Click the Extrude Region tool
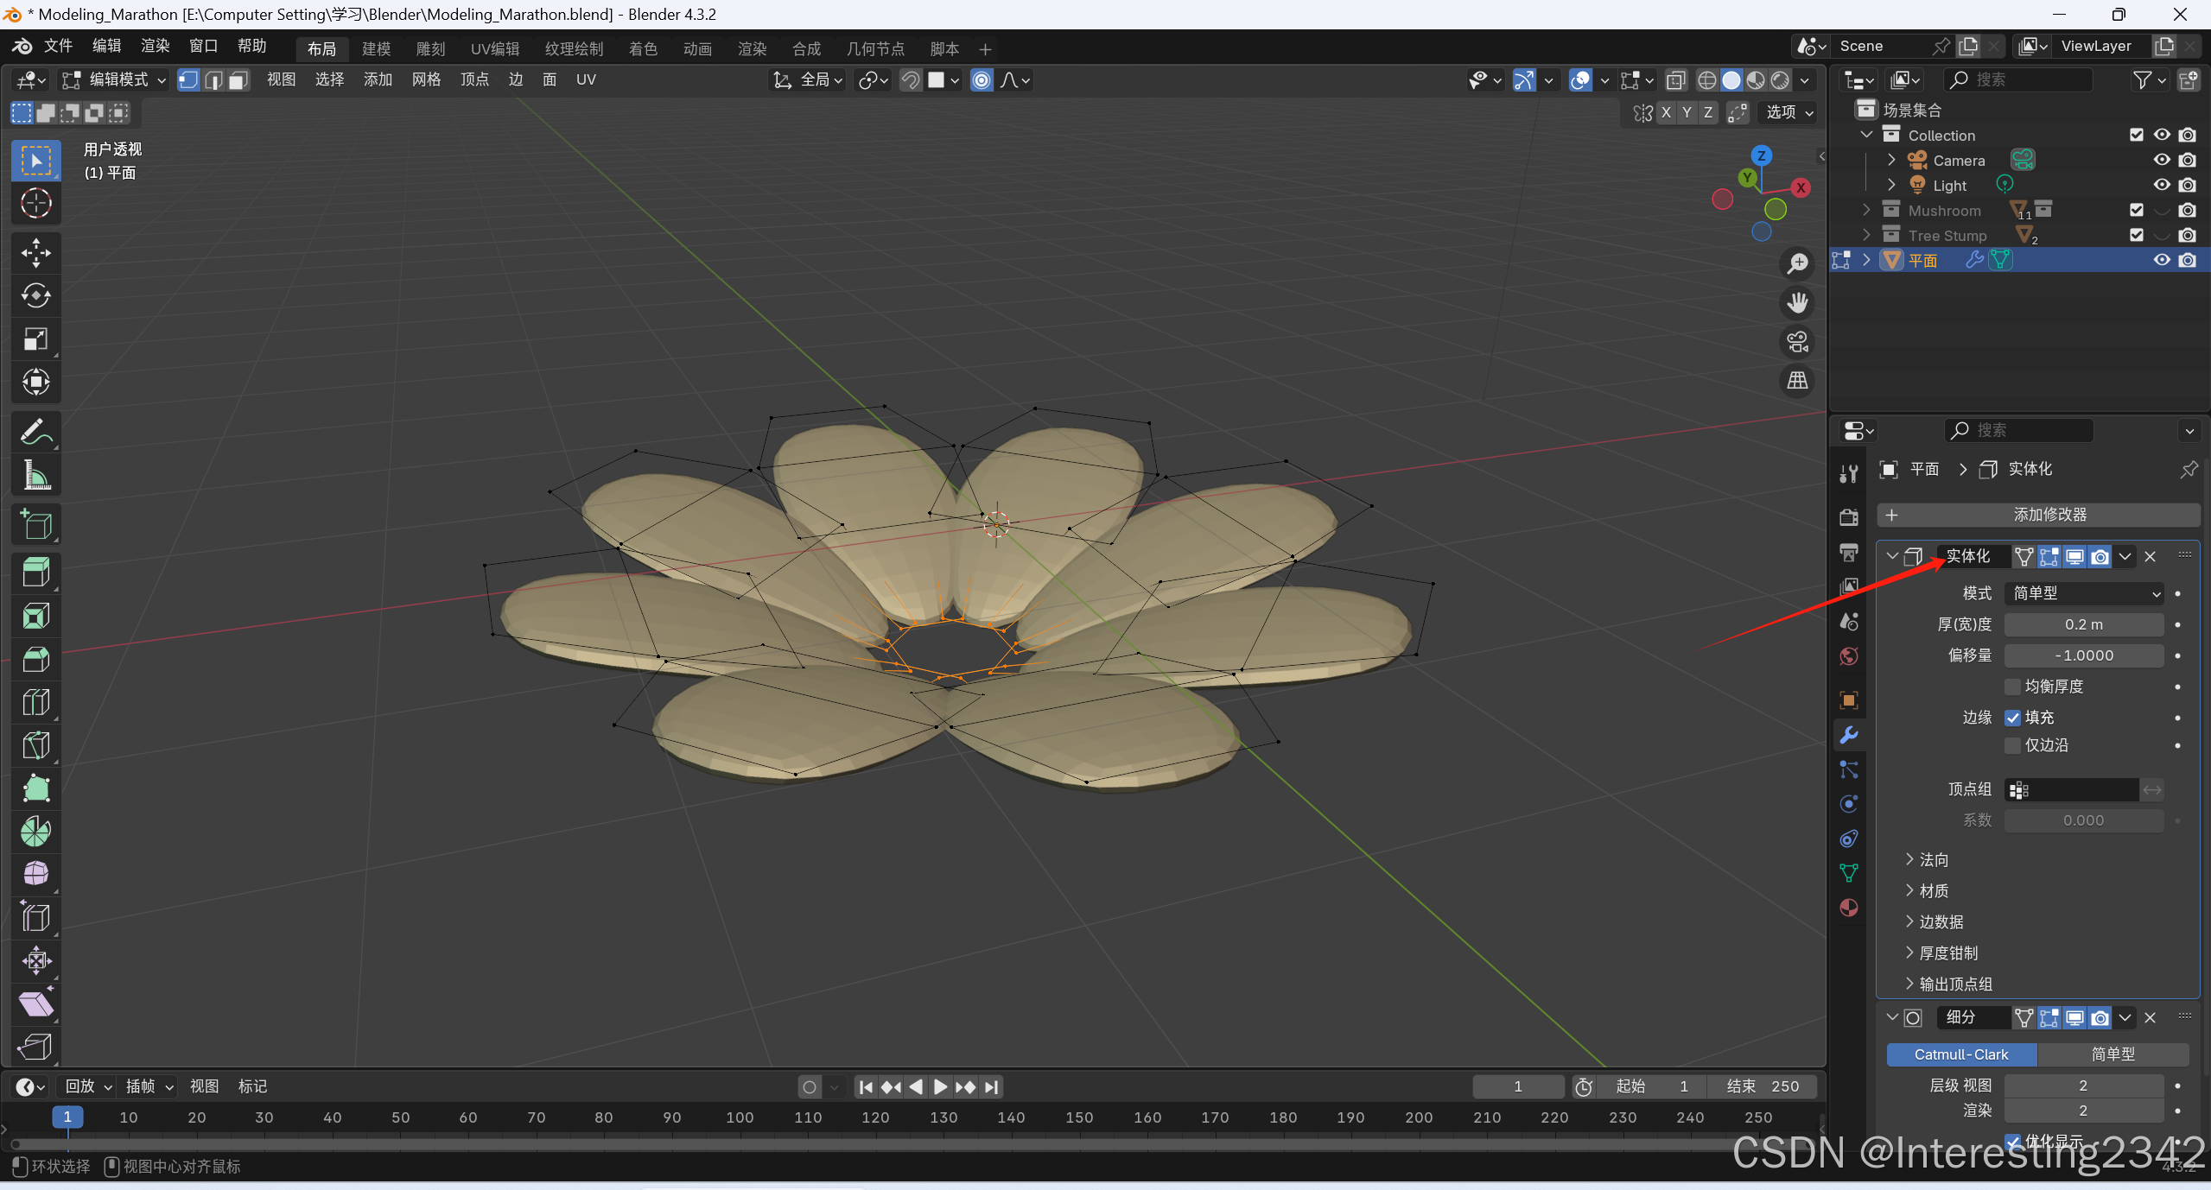This screenshot has width=2211, height=1190. (35, 573)
